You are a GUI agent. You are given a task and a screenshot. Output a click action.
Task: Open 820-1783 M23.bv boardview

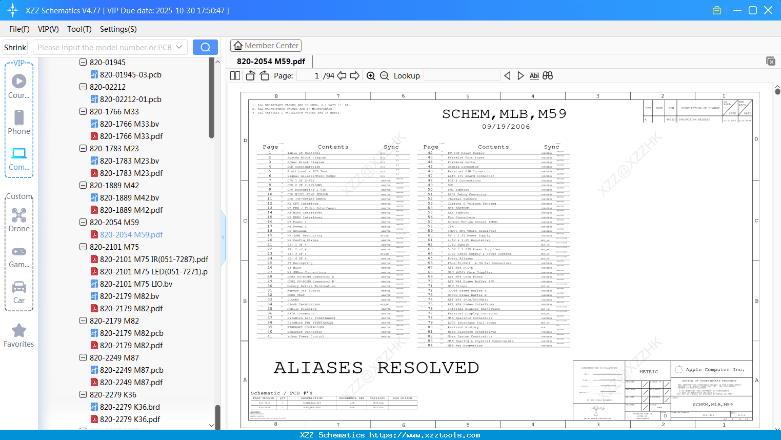[x=125, y=161]
